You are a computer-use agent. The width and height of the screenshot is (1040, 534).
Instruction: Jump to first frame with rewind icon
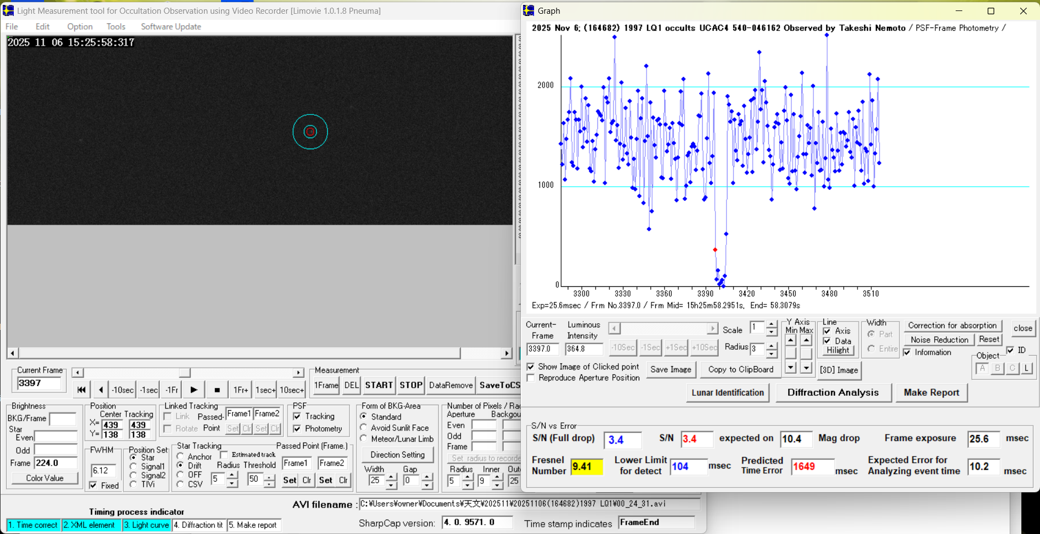tap(82, 390)
